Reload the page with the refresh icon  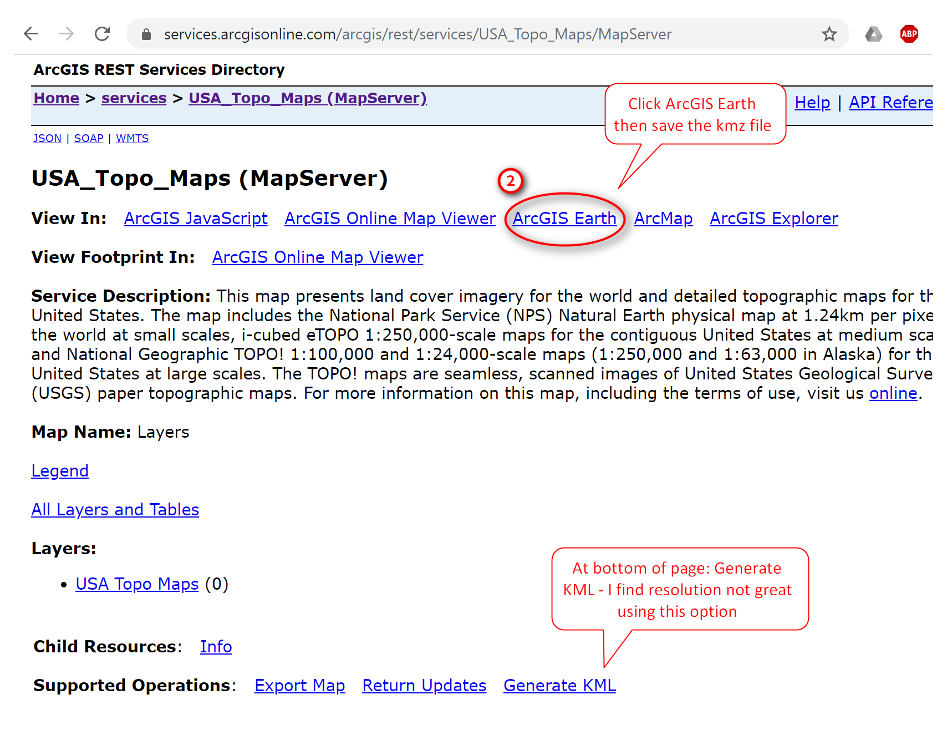tap(103, 34)
